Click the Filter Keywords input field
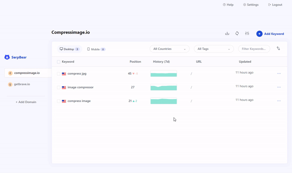Screen dimensions: 292x173 pos(254,49)
